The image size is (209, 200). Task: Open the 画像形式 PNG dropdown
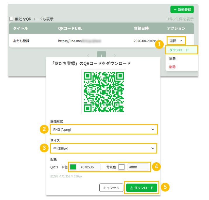[x=104, y=129]
